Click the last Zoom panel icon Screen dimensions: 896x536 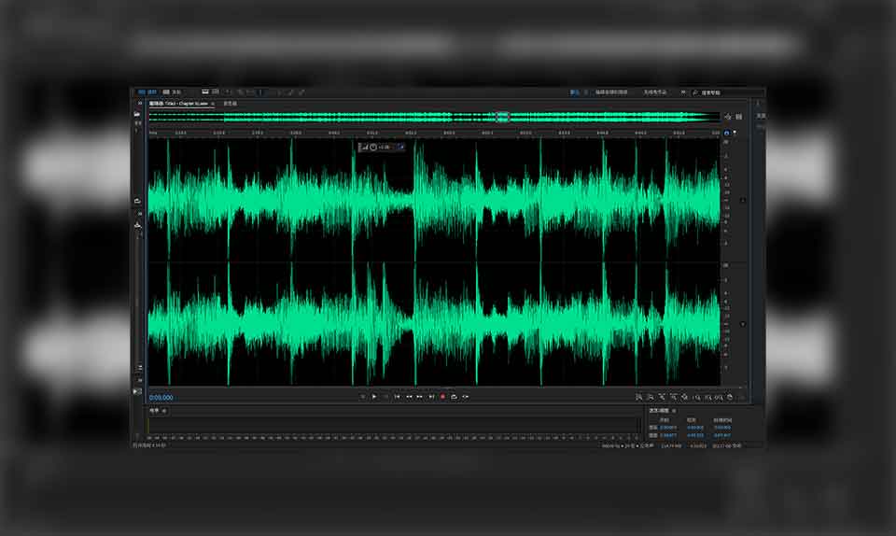point(730,397)
